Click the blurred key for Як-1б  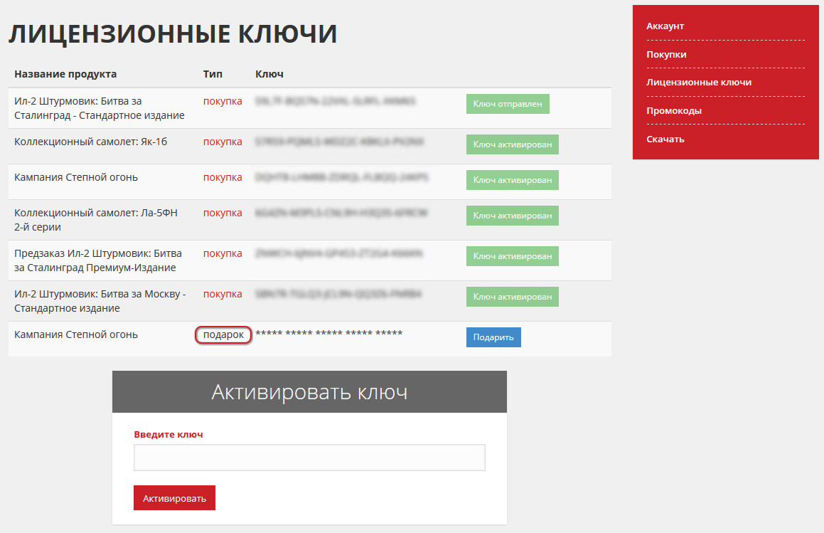pyautogui.click(x=339, y=141)
